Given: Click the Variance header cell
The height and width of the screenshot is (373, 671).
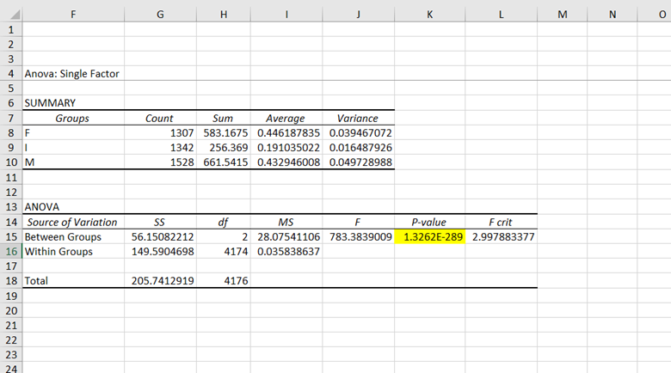Looking at the screenshot, I should (358, 118).
